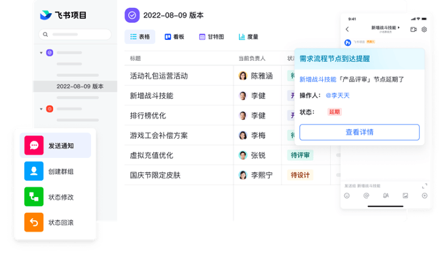Viewport: 444px width, 258px height.
Task: Click the green 状态修改 icon
Action: point(34,196)
